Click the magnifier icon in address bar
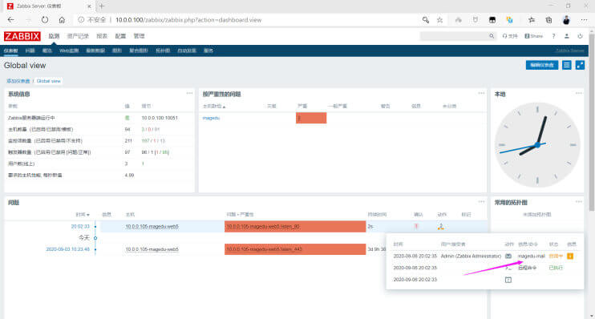The width and height of the screenshot is (595, 319). point(425,20)
